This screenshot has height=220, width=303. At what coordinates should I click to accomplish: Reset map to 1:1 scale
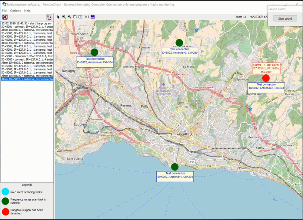coord(87,17)
